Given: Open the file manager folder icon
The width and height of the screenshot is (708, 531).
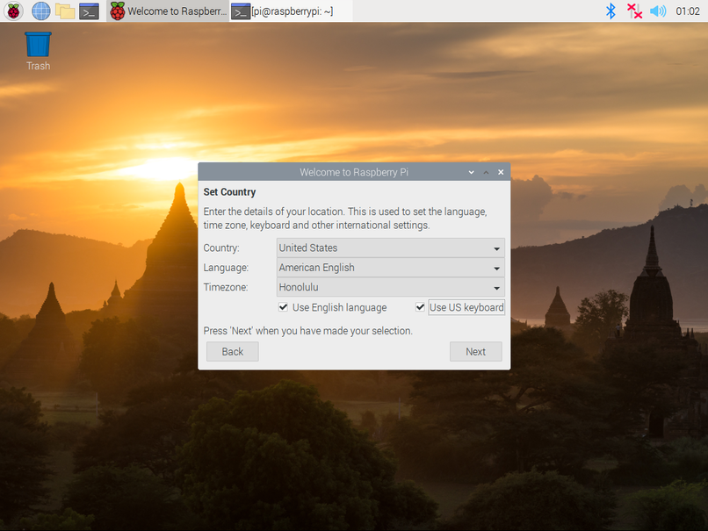Looking at the screenshot, I should pos(65,11).
